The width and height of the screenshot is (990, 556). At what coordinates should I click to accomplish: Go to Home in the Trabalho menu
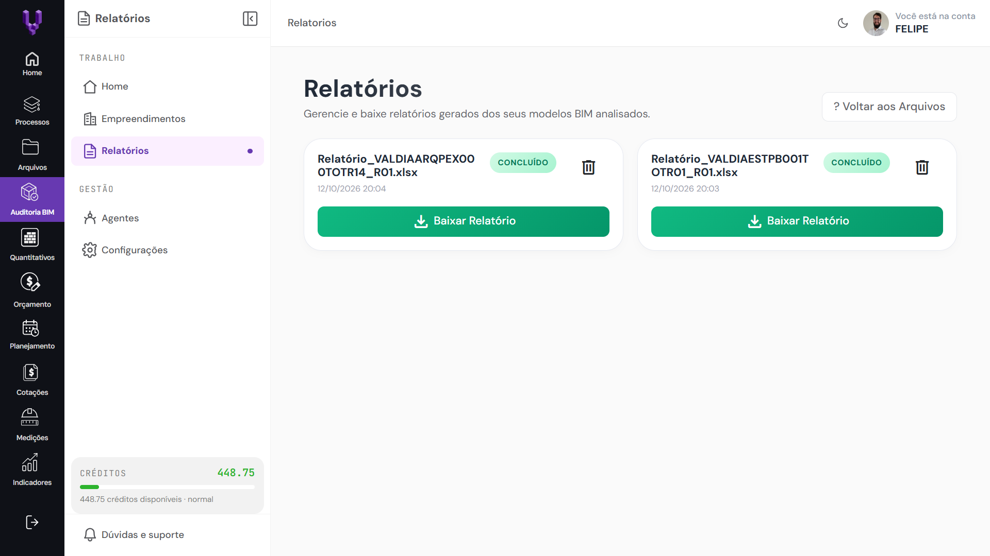click(168, 86)
